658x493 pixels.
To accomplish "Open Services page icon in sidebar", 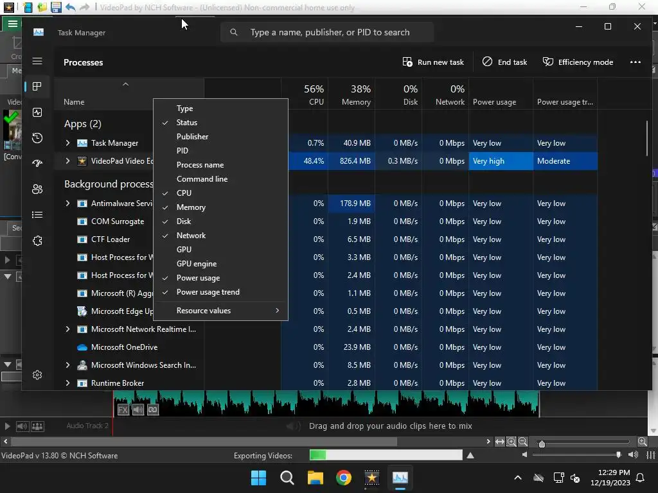I will [37, 241].
